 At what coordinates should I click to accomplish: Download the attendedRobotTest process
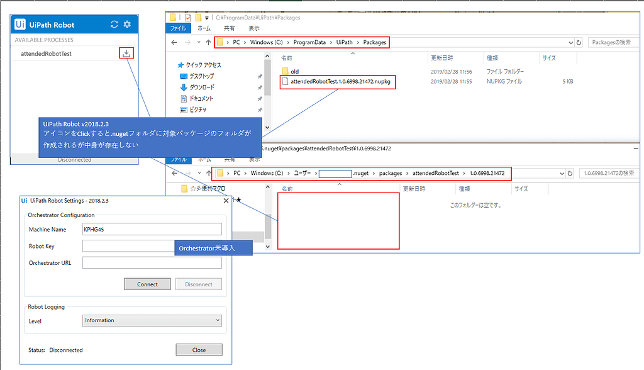[x=126, y=53]
